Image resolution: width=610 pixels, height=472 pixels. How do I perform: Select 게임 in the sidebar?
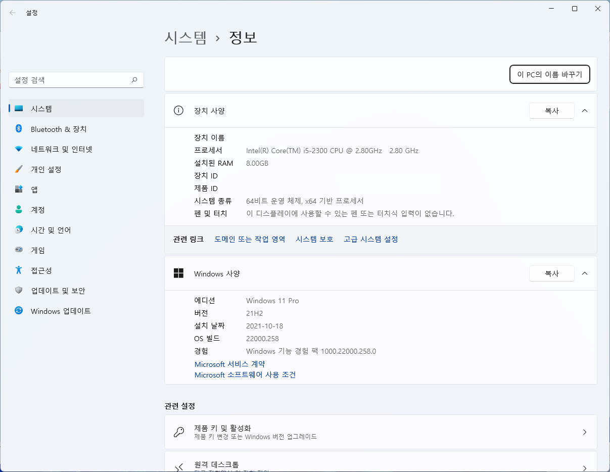76,250
